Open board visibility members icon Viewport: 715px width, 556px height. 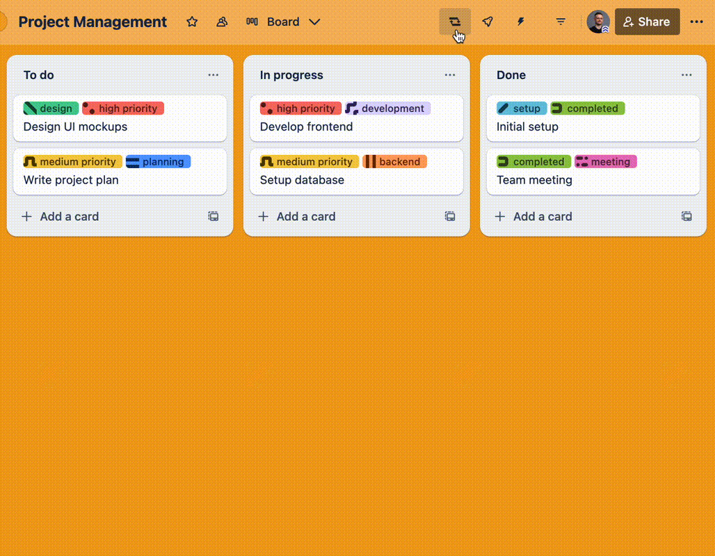click(222, 22)
